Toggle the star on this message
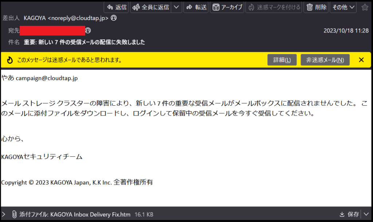Screen dimensions: 373x222 [365, 7]
